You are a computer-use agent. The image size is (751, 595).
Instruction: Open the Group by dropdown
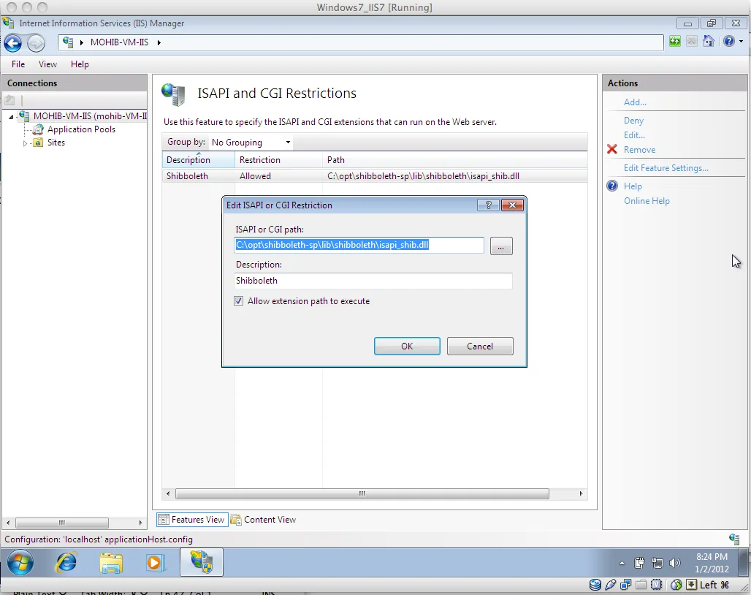[x=251, y=143]
